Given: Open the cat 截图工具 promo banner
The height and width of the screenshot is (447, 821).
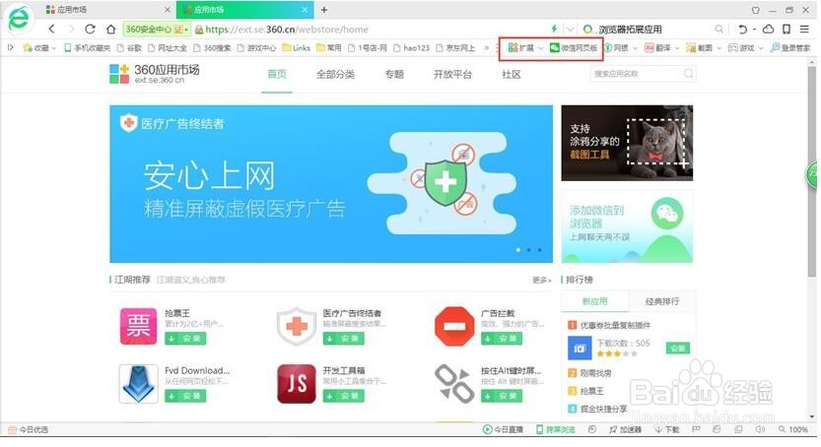Looking at the screenshot, I should (x=627, y=143).
